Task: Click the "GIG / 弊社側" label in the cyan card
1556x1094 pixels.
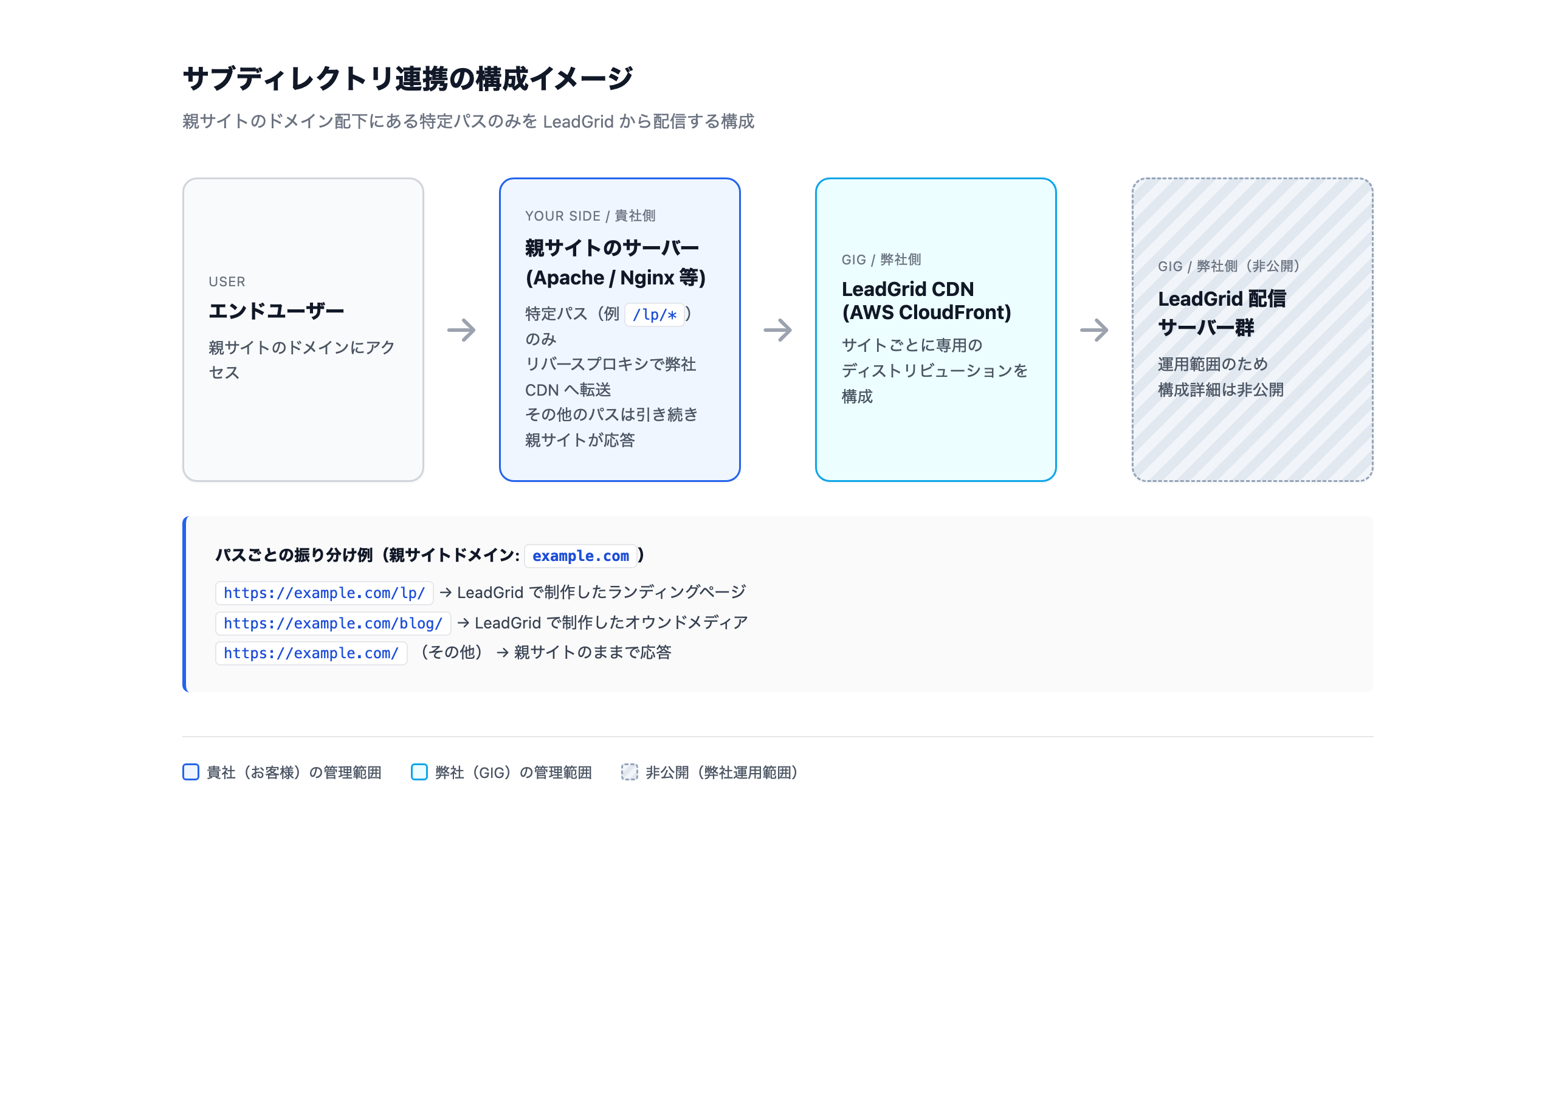Action: [881, 260]
